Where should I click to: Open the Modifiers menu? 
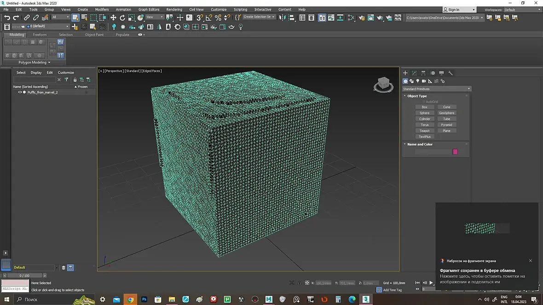[102, 9]
